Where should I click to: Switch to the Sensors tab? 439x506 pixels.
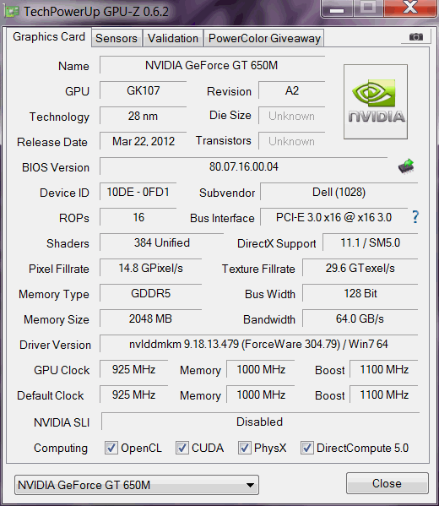pos(117,38)
